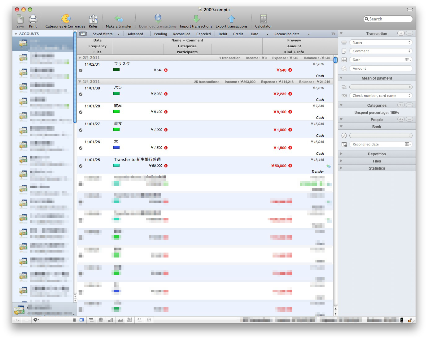Toggle reconciled check on 昼食 transaction
The image size is (428, 342).
pyautogui.click(x=81, y=130)
